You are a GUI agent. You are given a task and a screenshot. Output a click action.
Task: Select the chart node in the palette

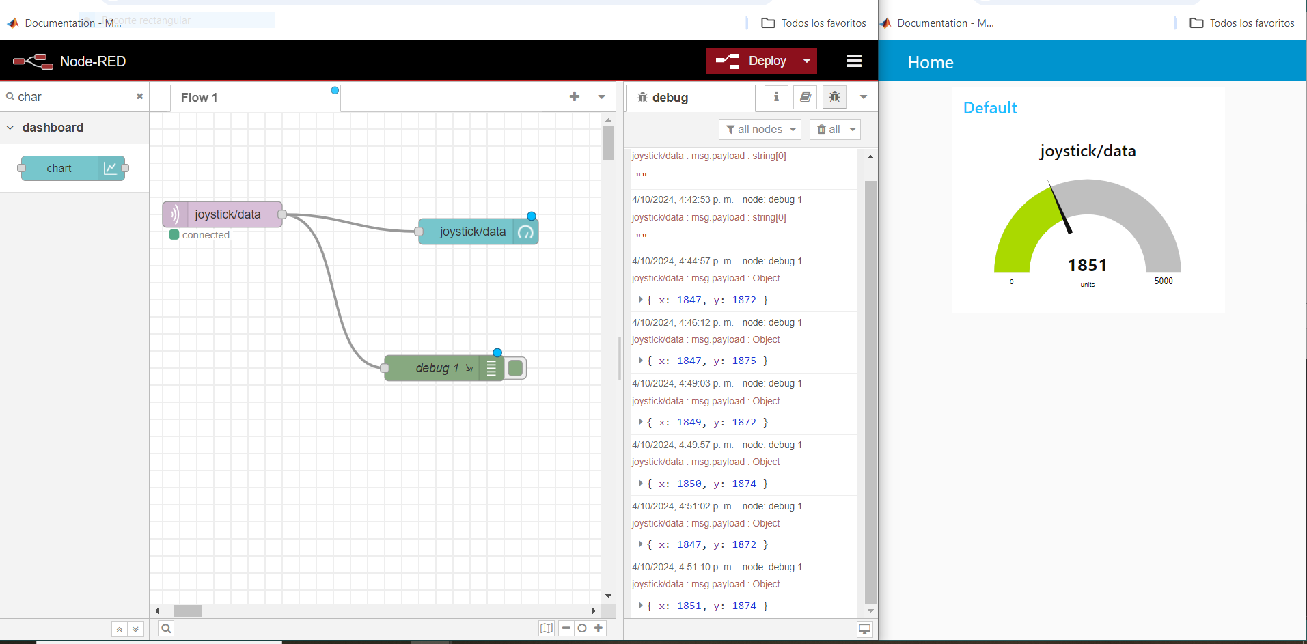(x=73, y=168)
